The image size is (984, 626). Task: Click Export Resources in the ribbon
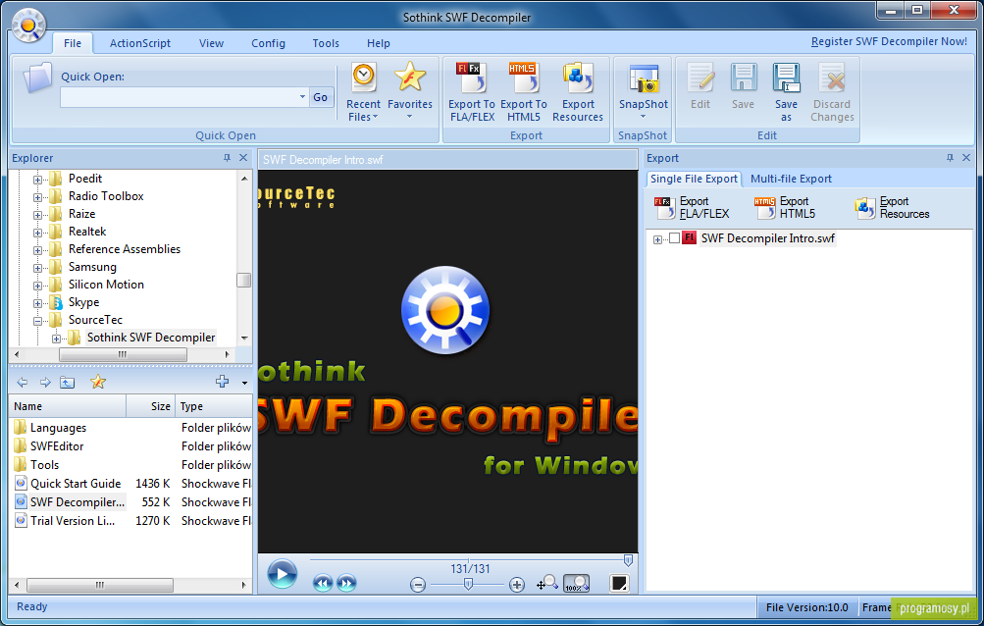(577, 92)
